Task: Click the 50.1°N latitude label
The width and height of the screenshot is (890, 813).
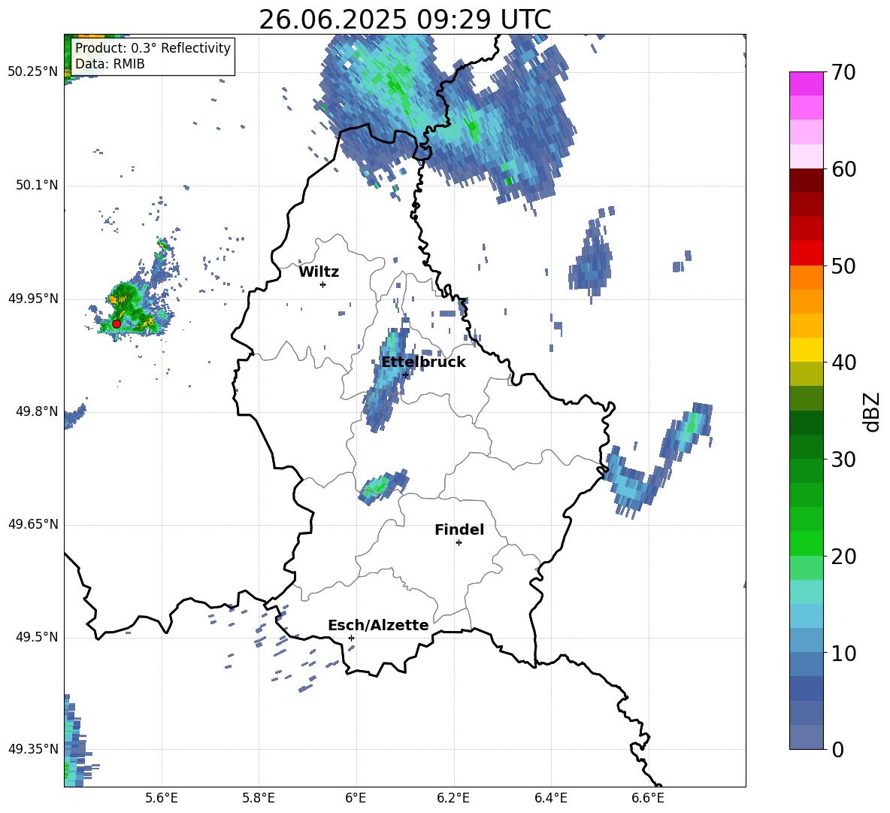Action: click(37, 185)
